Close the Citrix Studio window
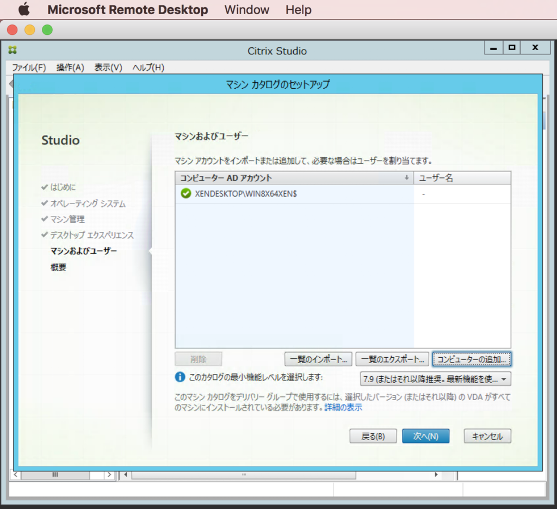Viewport: 557px width, 509px height. coord(535,47)
